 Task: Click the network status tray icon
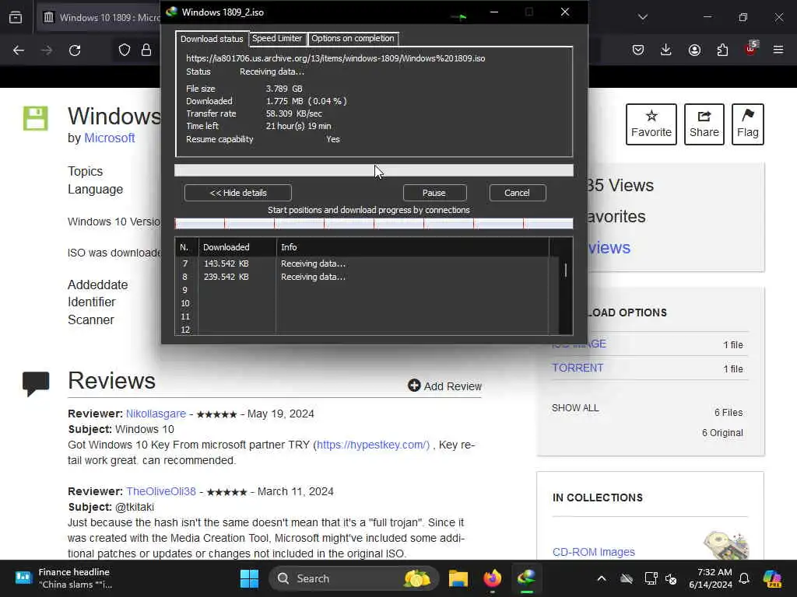651,578
